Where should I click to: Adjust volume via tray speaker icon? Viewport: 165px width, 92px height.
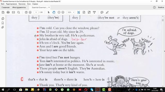tap(145, 90)
